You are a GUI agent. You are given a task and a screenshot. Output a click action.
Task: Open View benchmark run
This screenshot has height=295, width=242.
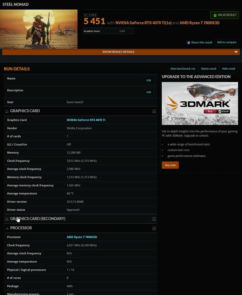point(183,69)
